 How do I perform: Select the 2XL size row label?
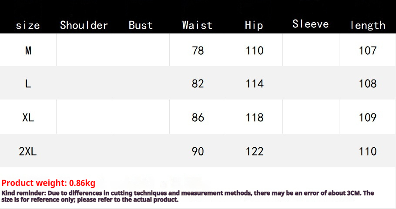(x=28, y=151)
